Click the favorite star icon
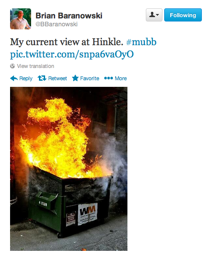The image size is (208, 257). tap(75, 78)
